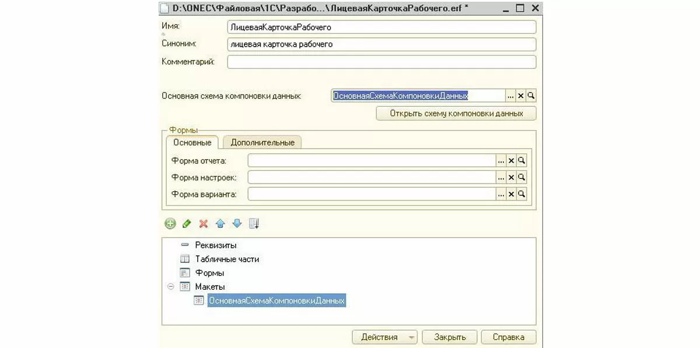Click the Справка button
Screen dimensions: 700x348
coord(509,338)
